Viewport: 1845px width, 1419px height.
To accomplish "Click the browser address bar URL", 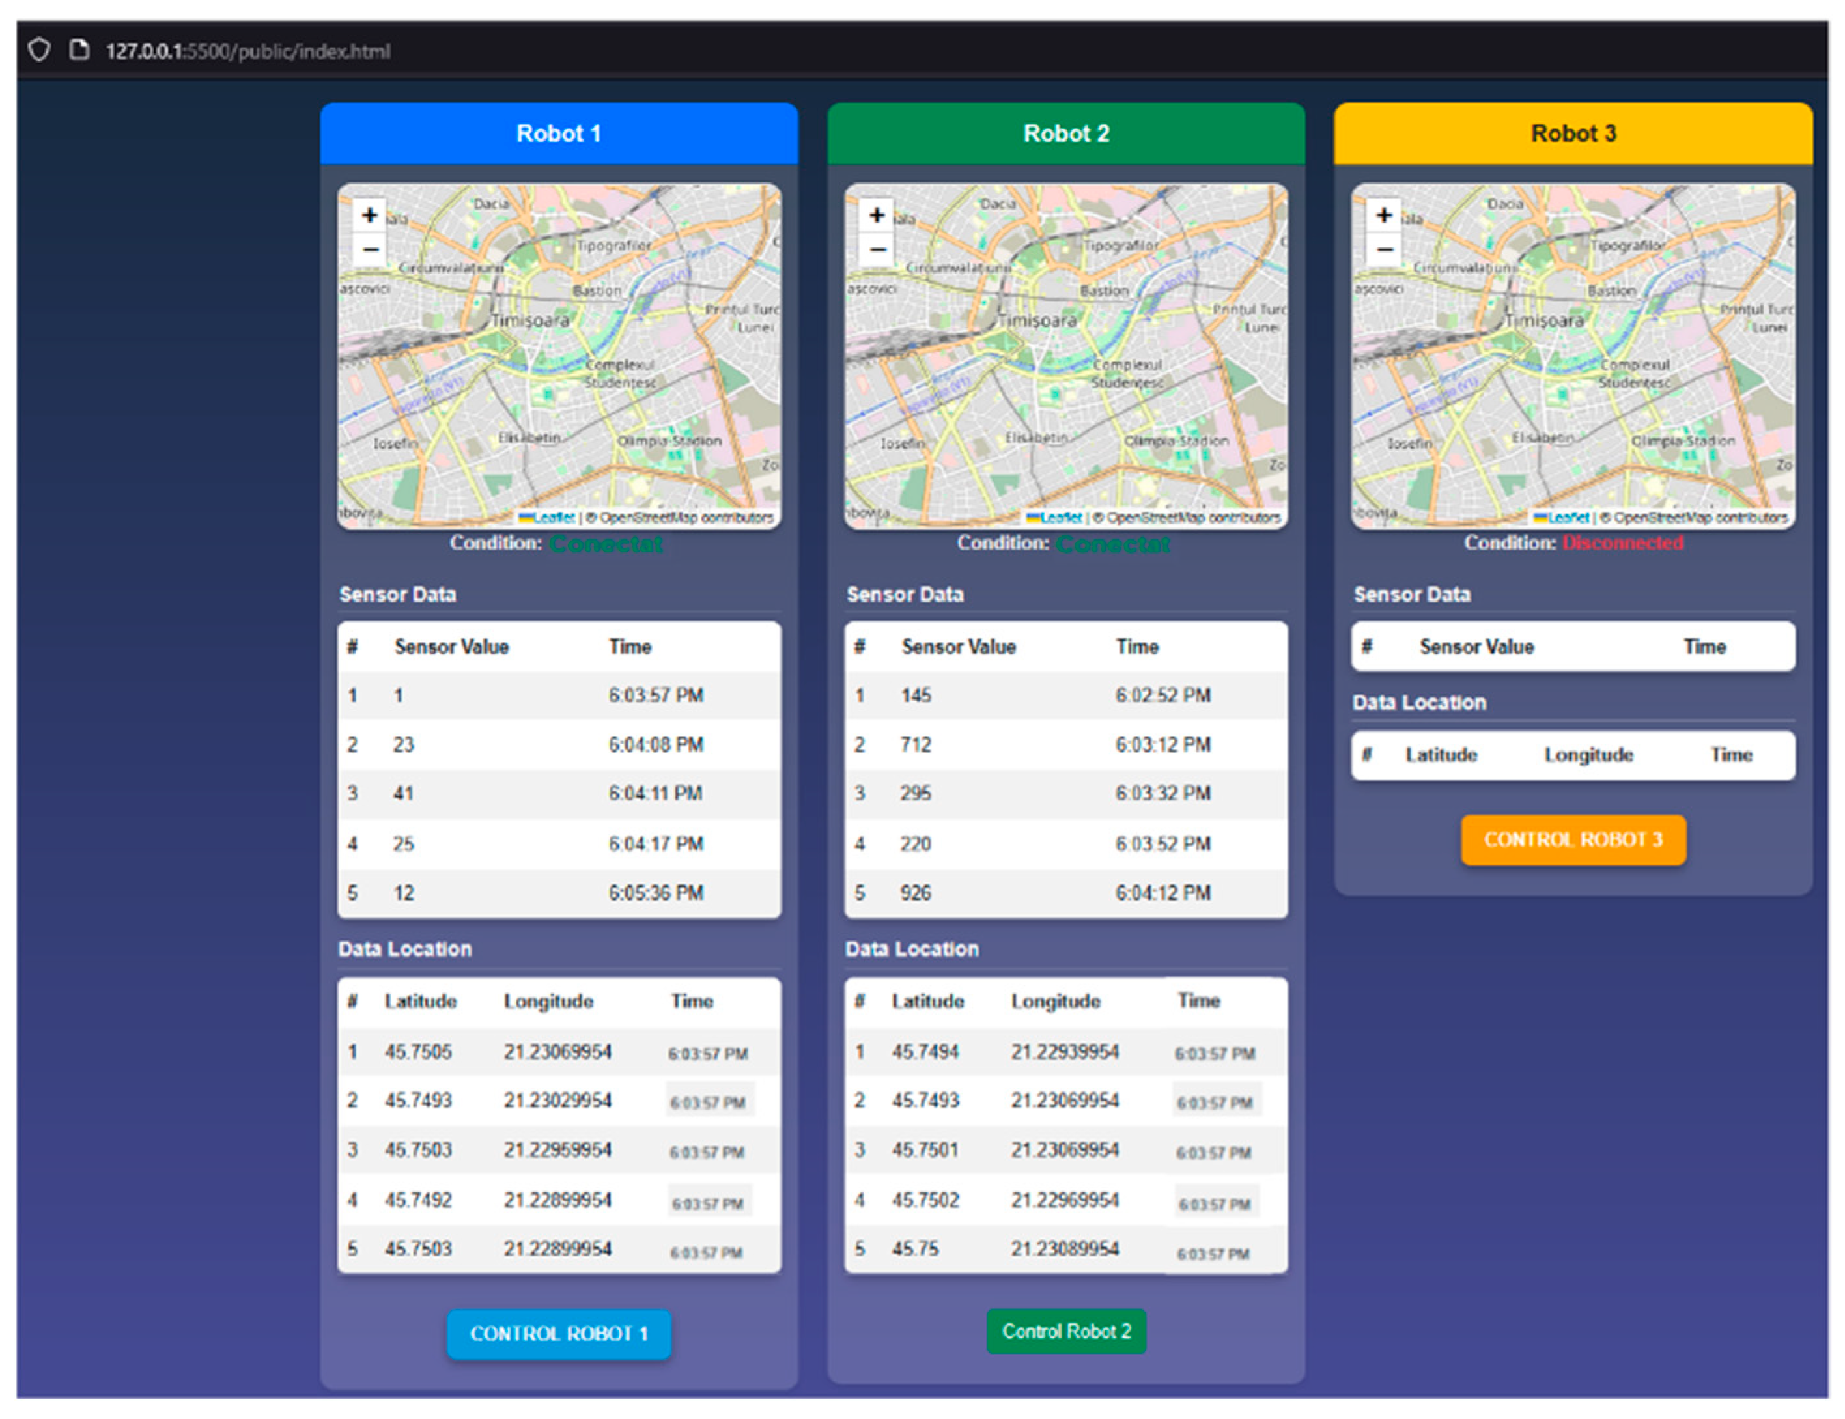I will tap(247, 51).
